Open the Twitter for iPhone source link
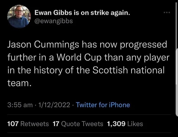Image resolution: width=178 pixels, height=137 pixels. pyautogui.click(x=103, y=105)
